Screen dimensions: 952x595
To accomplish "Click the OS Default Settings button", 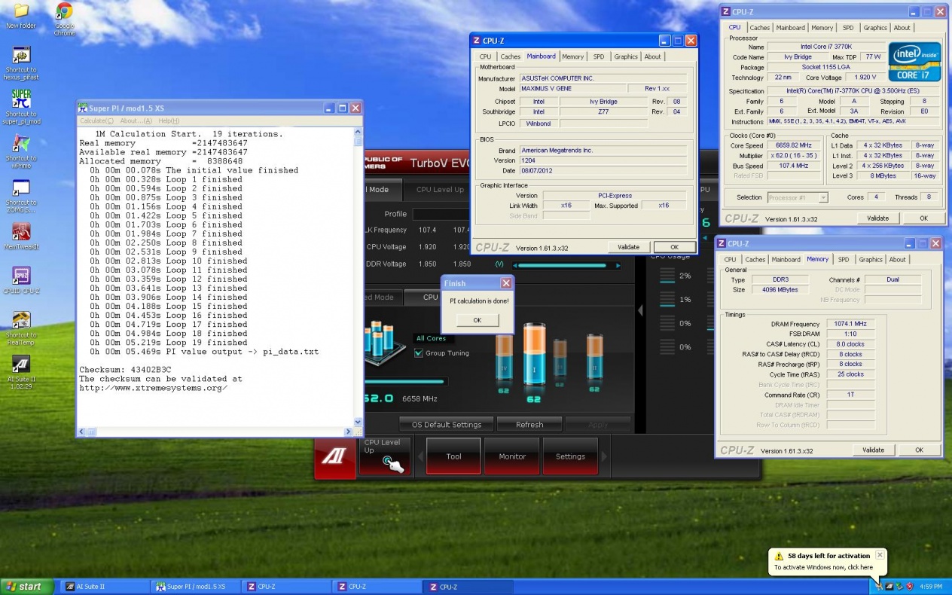I will coord(447,424).
